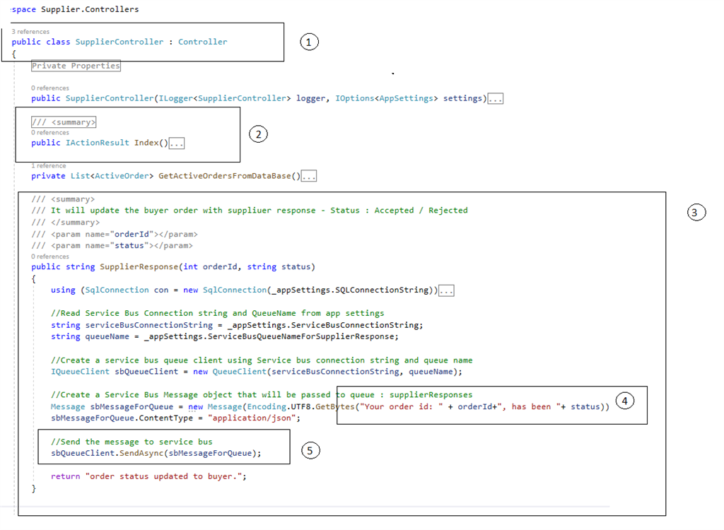
Task: Click the param name "orderId" doc comment line
Action: click(x=115, y=234)
